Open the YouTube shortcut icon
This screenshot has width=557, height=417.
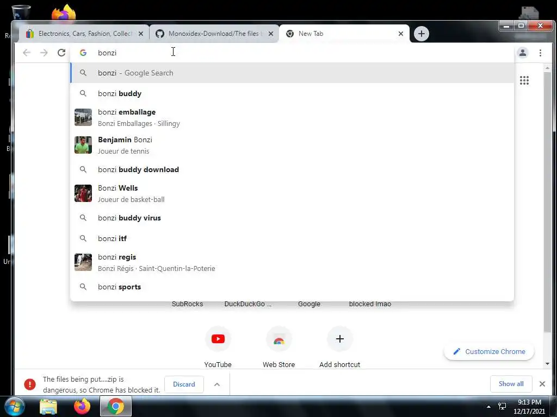point(218,339)
